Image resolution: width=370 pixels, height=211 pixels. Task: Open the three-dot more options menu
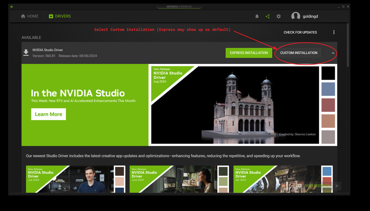point(334,32)
